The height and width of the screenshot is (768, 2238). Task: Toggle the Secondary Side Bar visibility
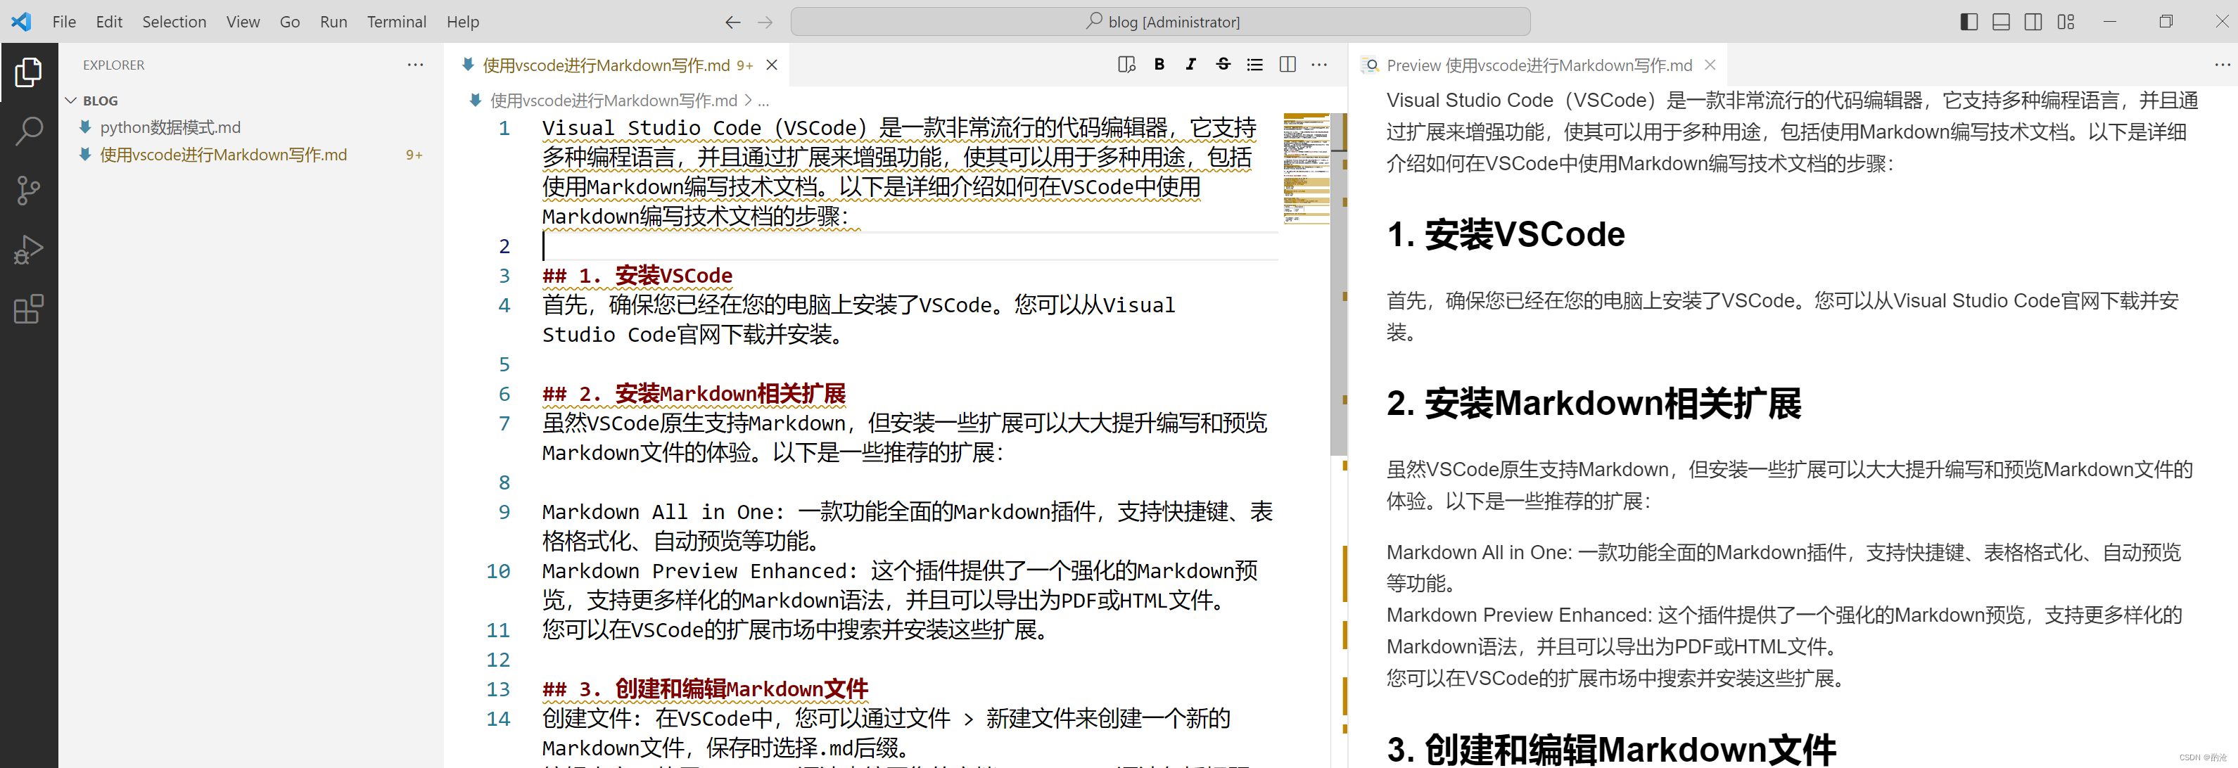coord(2033,22)
